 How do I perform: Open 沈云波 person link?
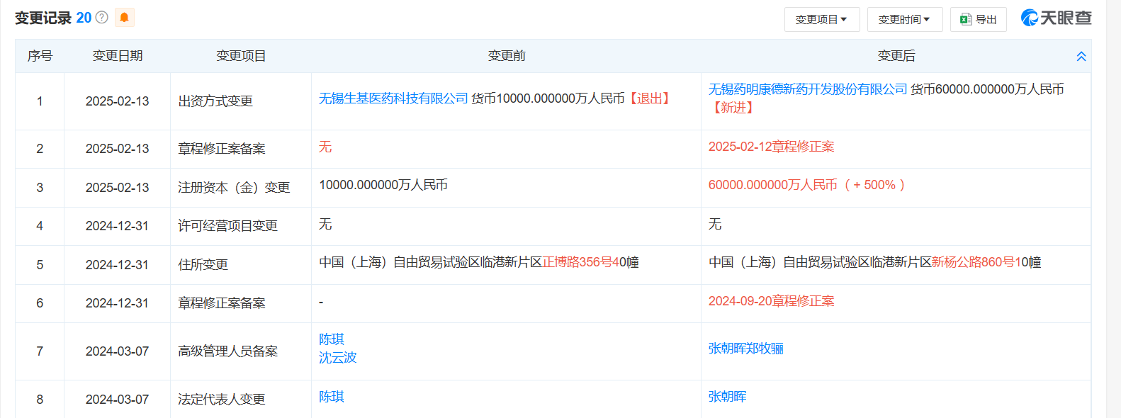pyautogui.click(x=338, y=358)
